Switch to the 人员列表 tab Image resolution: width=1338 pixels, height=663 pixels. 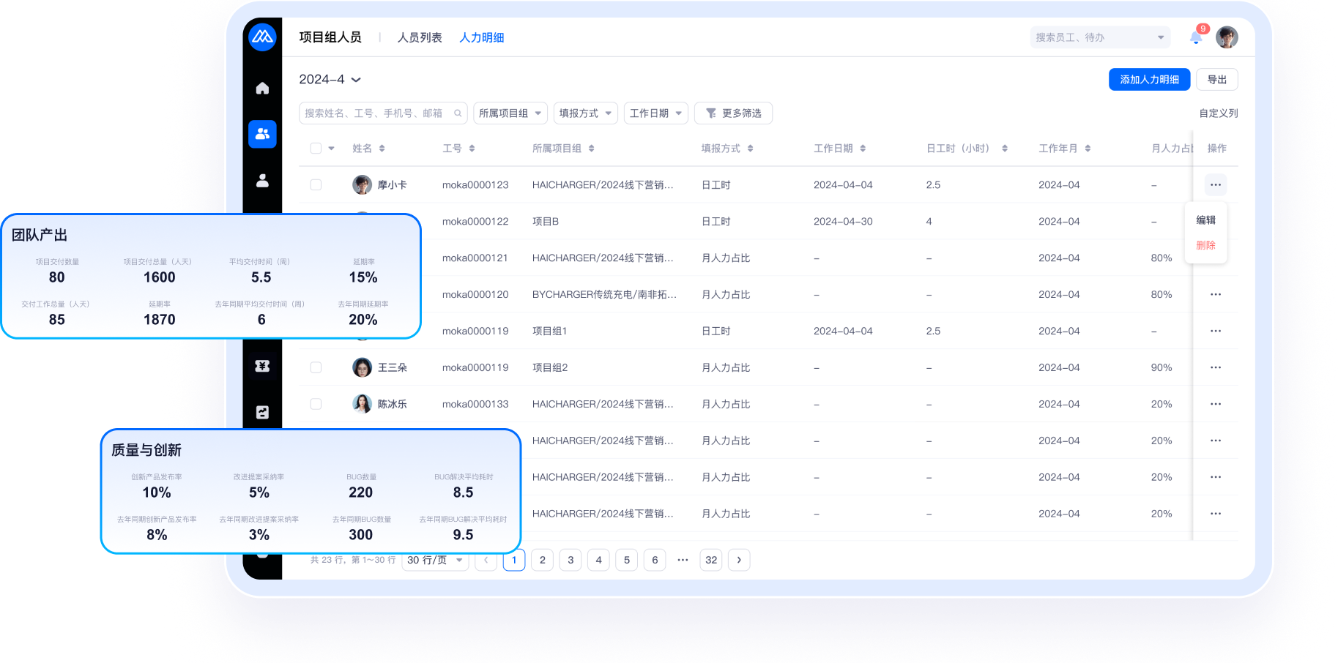coord(420,37)
